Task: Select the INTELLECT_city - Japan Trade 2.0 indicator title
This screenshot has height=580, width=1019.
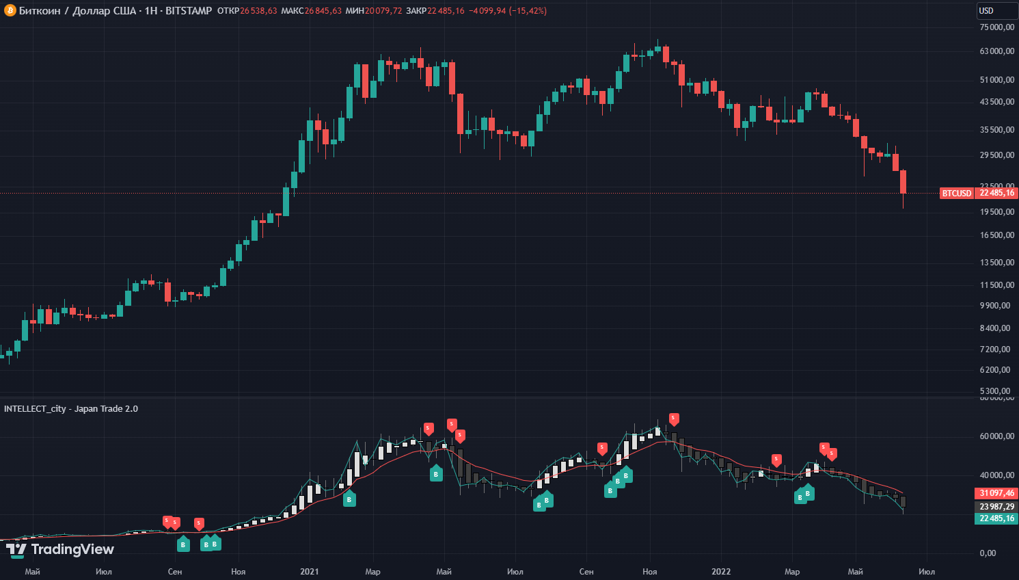Action: (71, 409)
